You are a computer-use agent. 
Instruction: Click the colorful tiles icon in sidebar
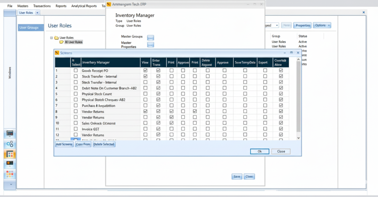click(10, 174)
